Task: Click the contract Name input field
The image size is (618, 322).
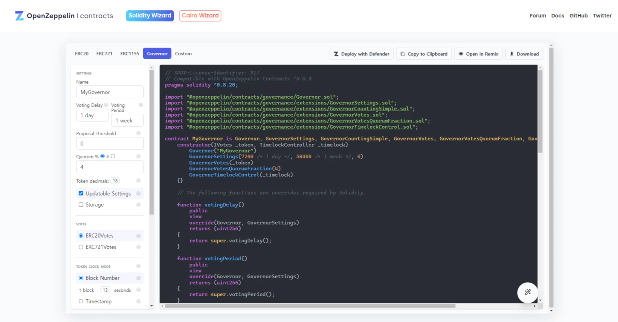Action: click(110, 92)
